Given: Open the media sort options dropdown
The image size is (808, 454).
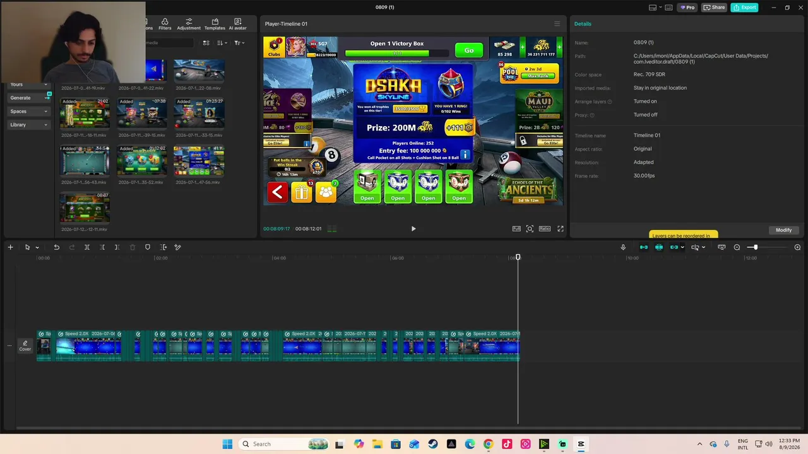Looking at the screenshot, I should (222, 43).
